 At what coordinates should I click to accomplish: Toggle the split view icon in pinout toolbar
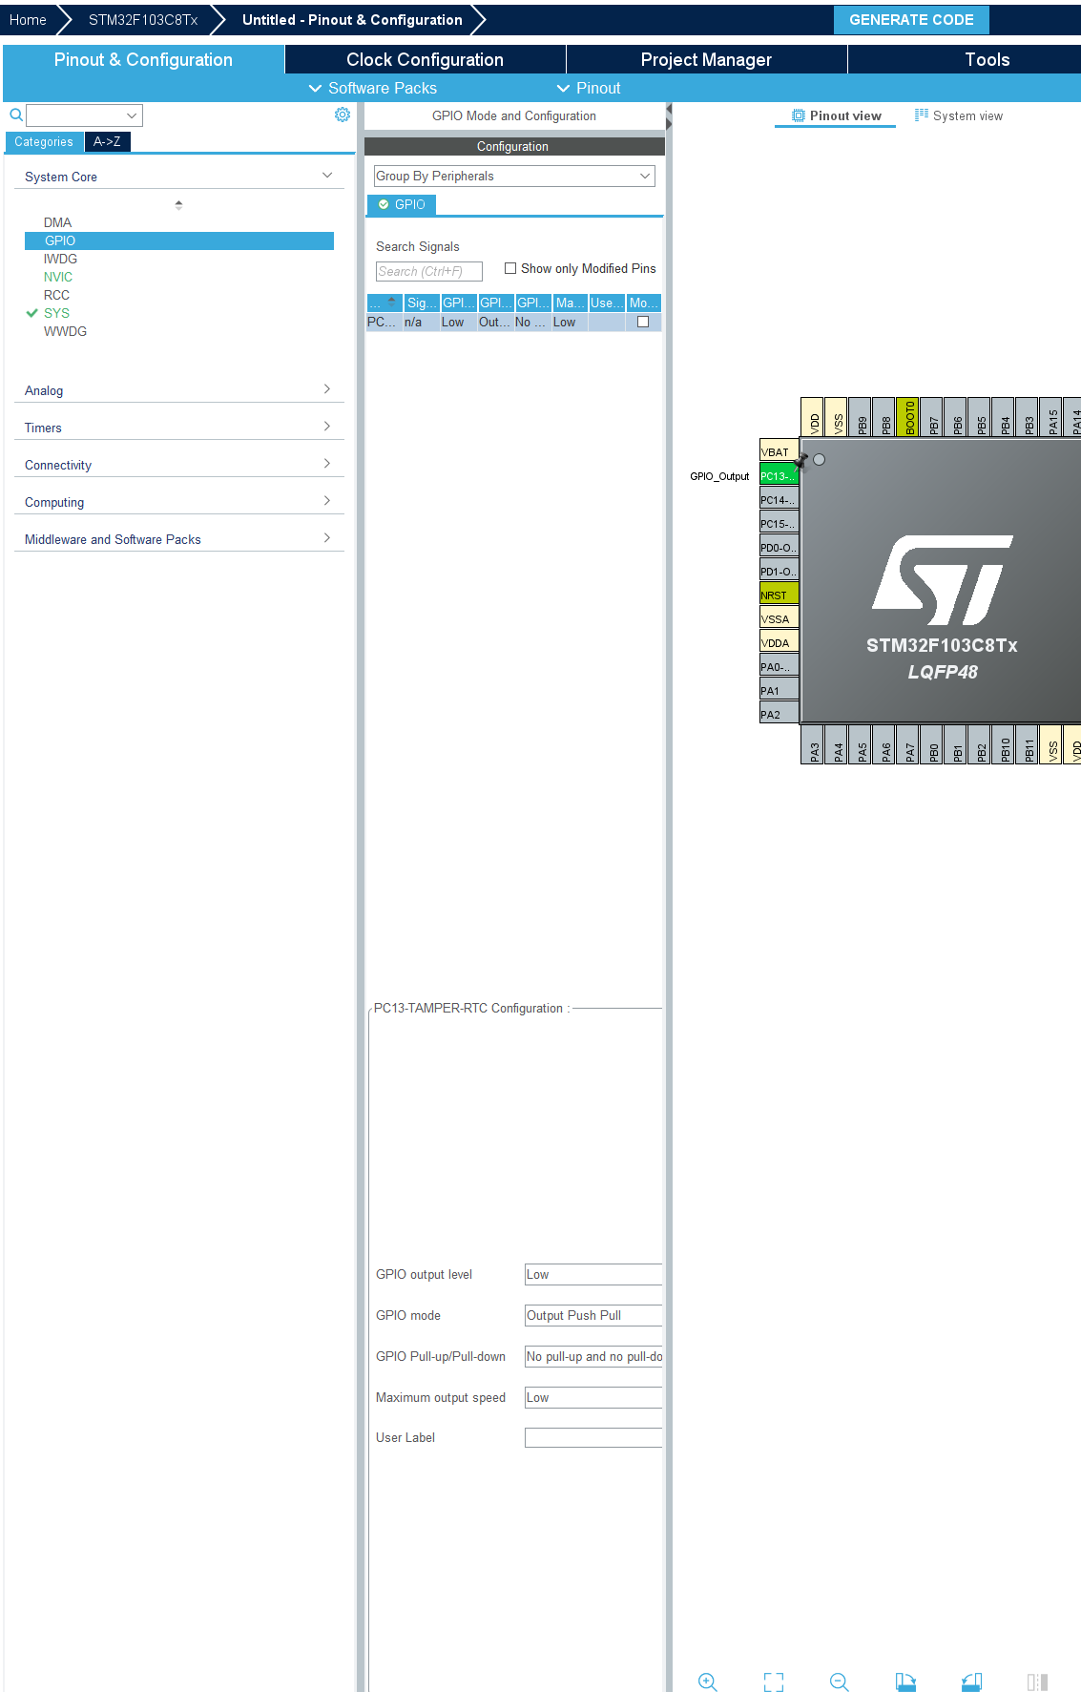coord(1037,1682)
